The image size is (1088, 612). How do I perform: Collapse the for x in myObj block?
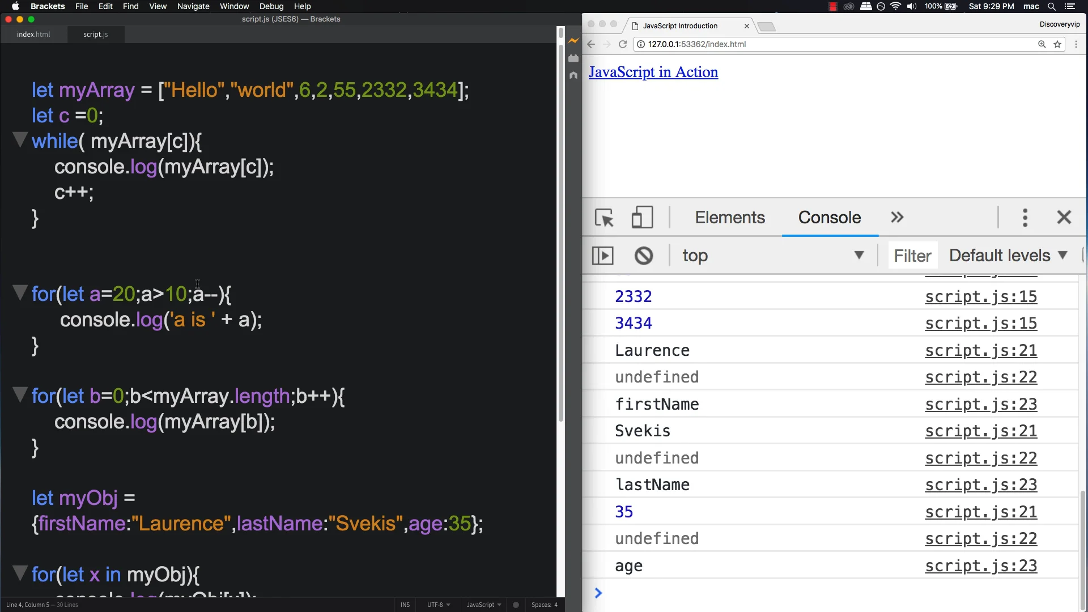pos(20,573)
